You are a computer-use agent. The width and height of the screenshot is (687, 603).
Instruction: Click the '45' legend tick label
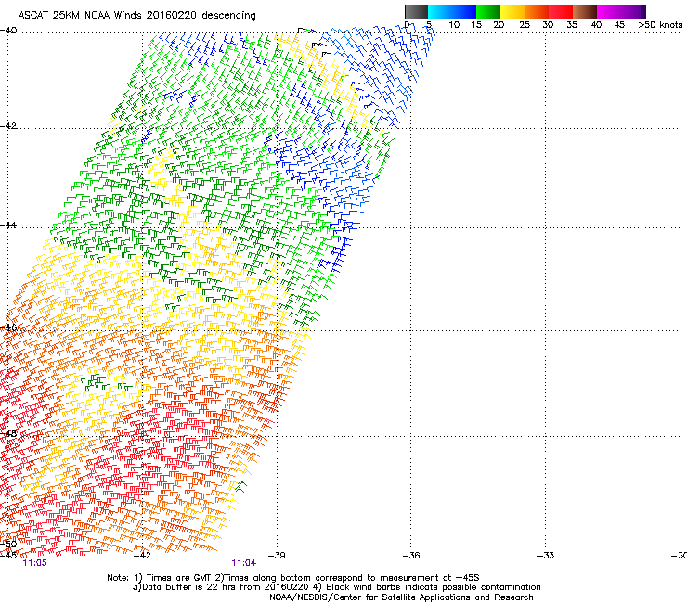click(x=619, y=25)
